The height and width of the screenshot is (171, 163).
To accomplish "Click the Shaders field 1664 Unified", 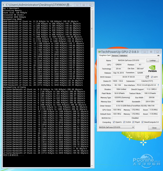I will (121, 89).
